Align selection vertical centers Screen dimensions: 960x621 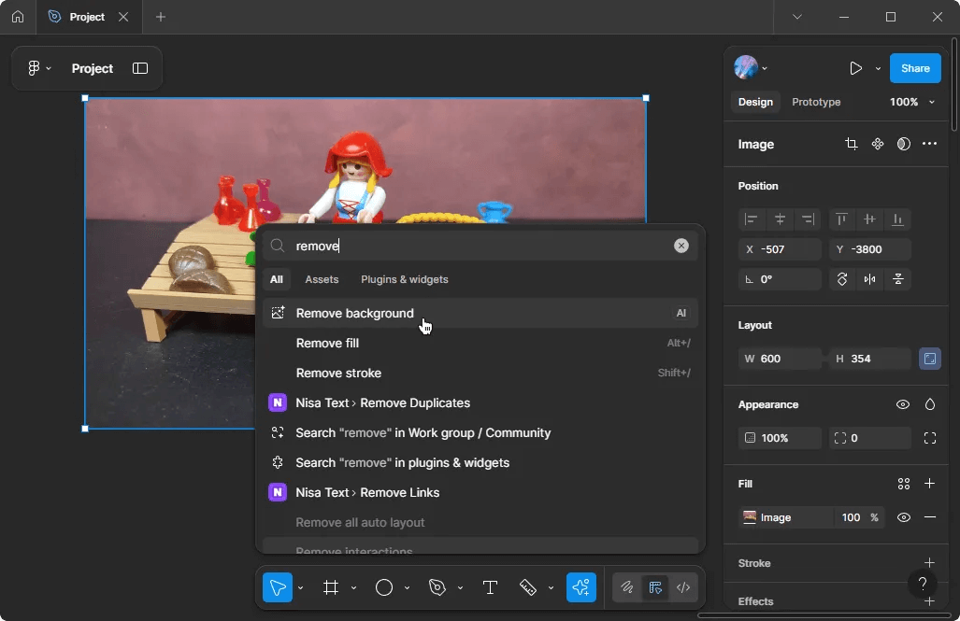tap(869, 219)
